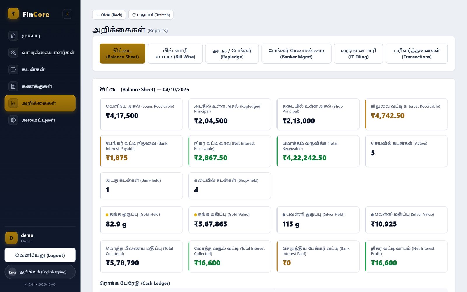Image resolution: width=467 pixels, height=292 pixels.
Task: Click Total Receivable value ₹4,22,242.50
Action: [304, 158]
